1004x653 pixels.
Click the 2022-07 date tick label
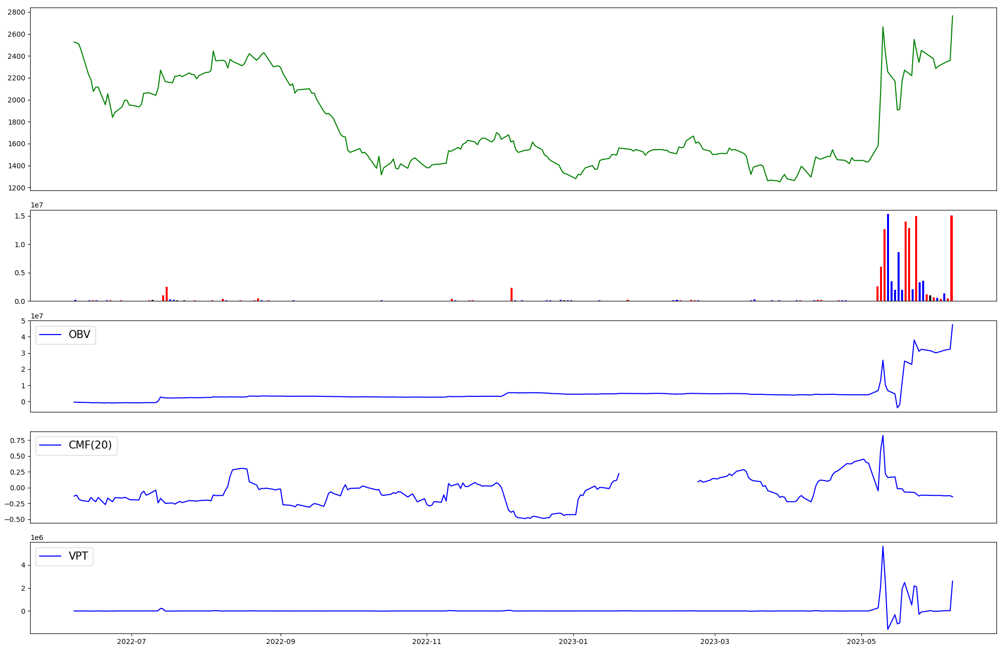pos(132,641)
